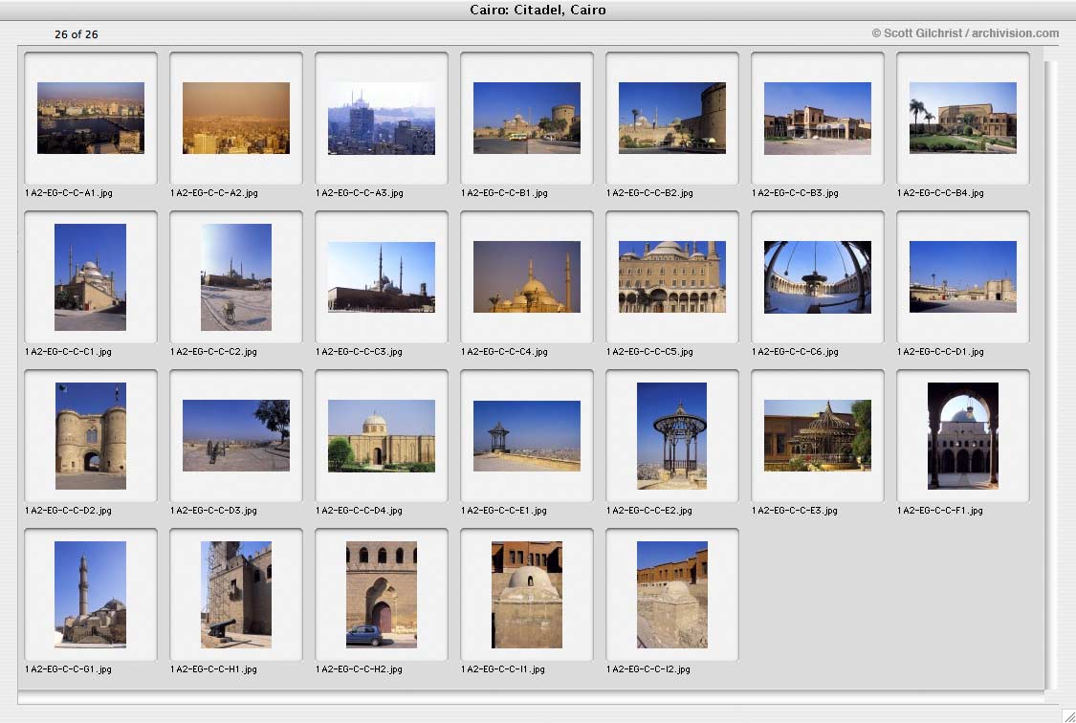Click the file name label 1A2-EG-C-C-A1.jpg
Screen dimensions: 1076x723
pyautogui.click(x=69, y=193)
